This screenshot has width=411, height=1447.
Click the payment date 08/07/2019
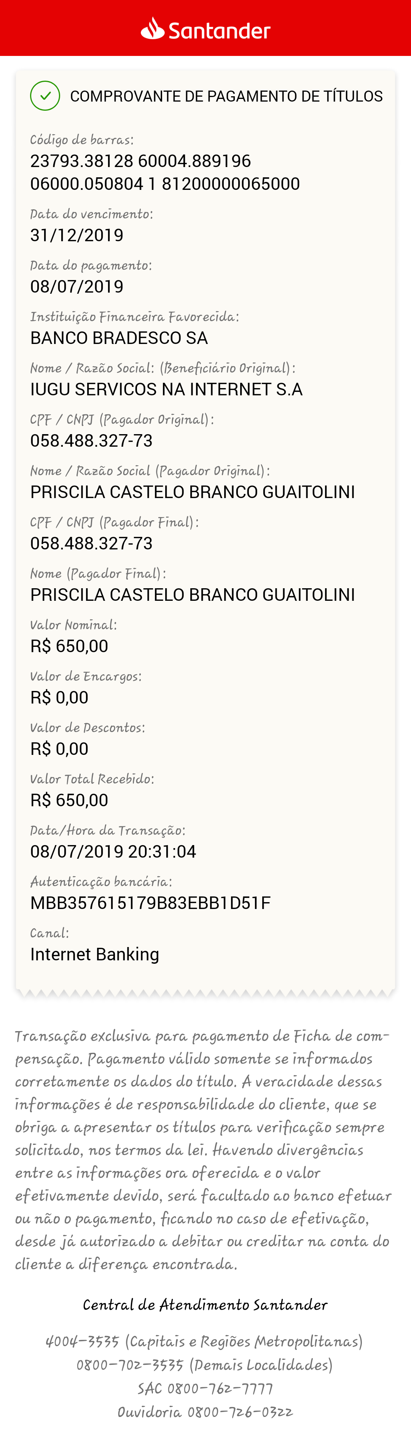[77, 287]
